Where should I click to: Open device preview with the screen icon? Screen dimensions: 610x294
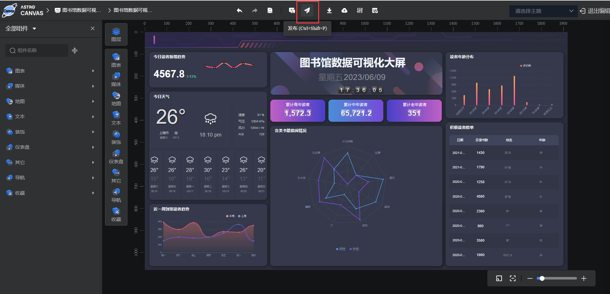click(x=292, y=10)
